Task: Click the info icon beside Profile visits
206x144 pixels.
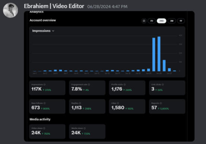Action: pos(125,85)
